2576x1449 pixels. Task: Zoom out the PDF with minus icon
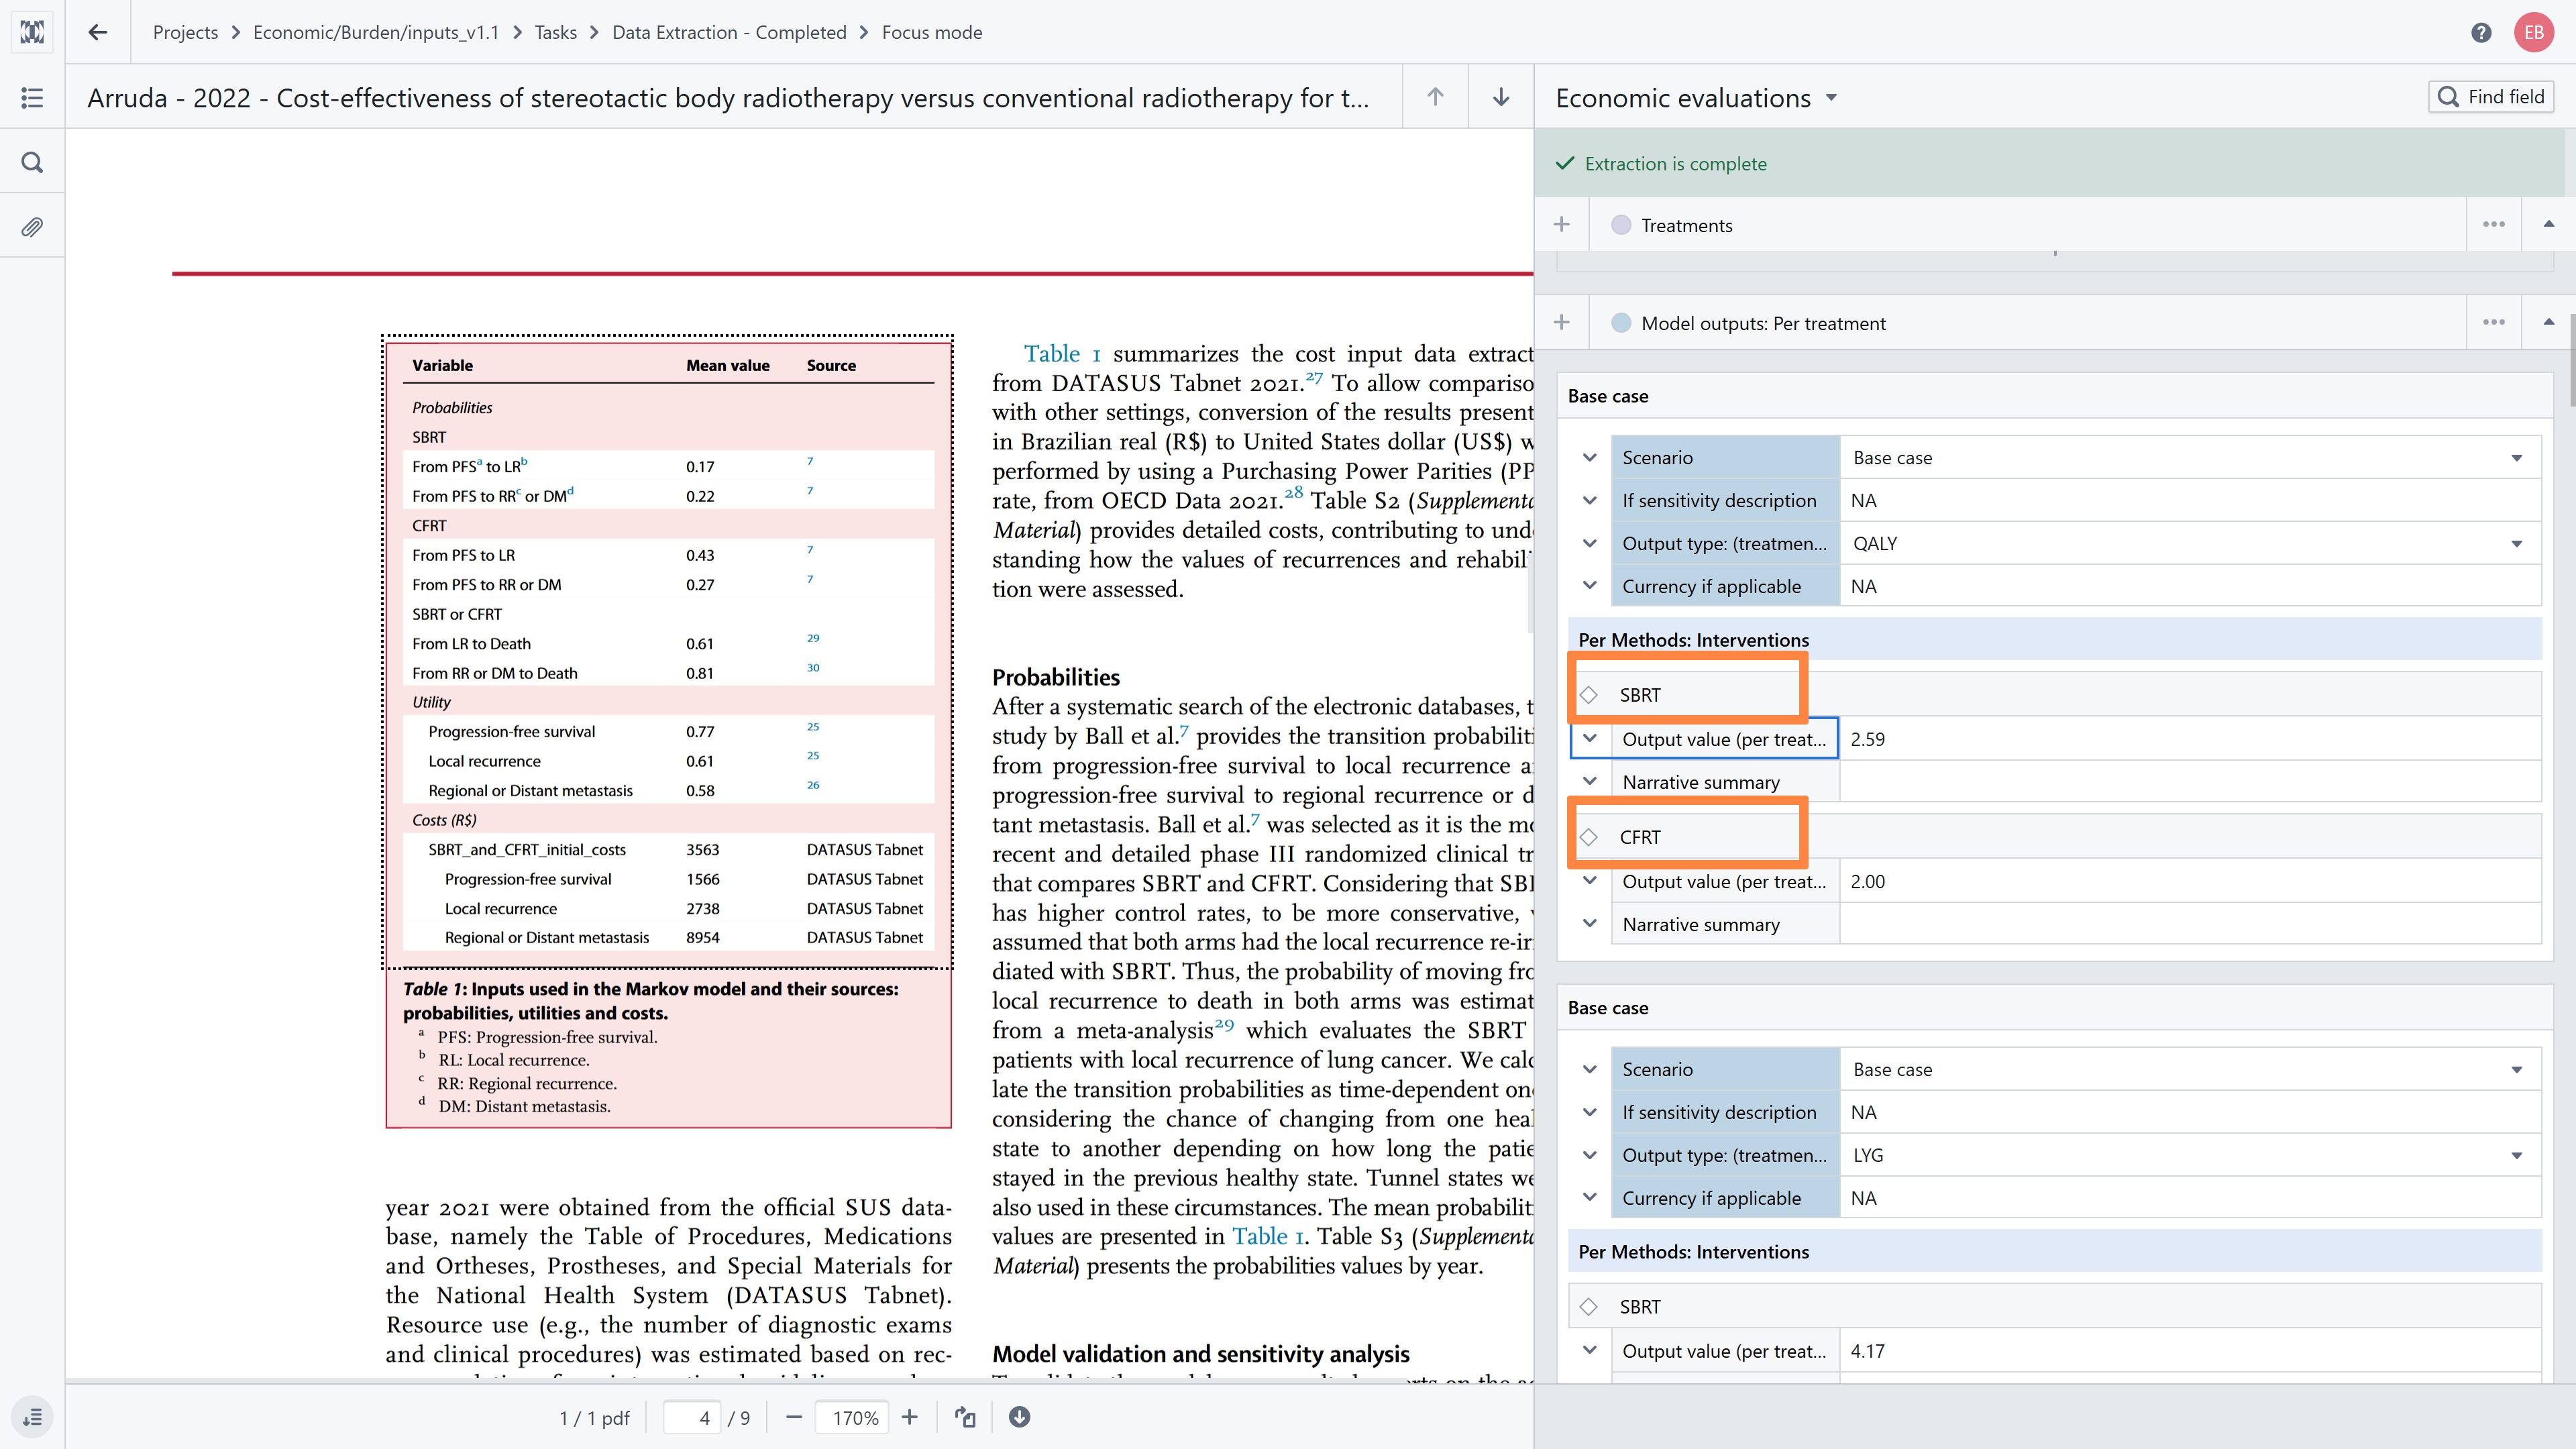(794, 1417)
